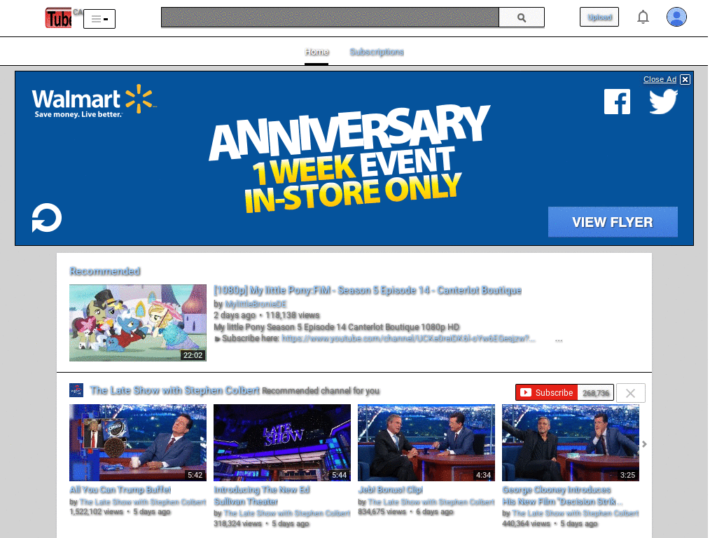Open channel link under Jeb! Bonus! Clip!
This screenshot has width=717, height=538.
coord(431,502)
